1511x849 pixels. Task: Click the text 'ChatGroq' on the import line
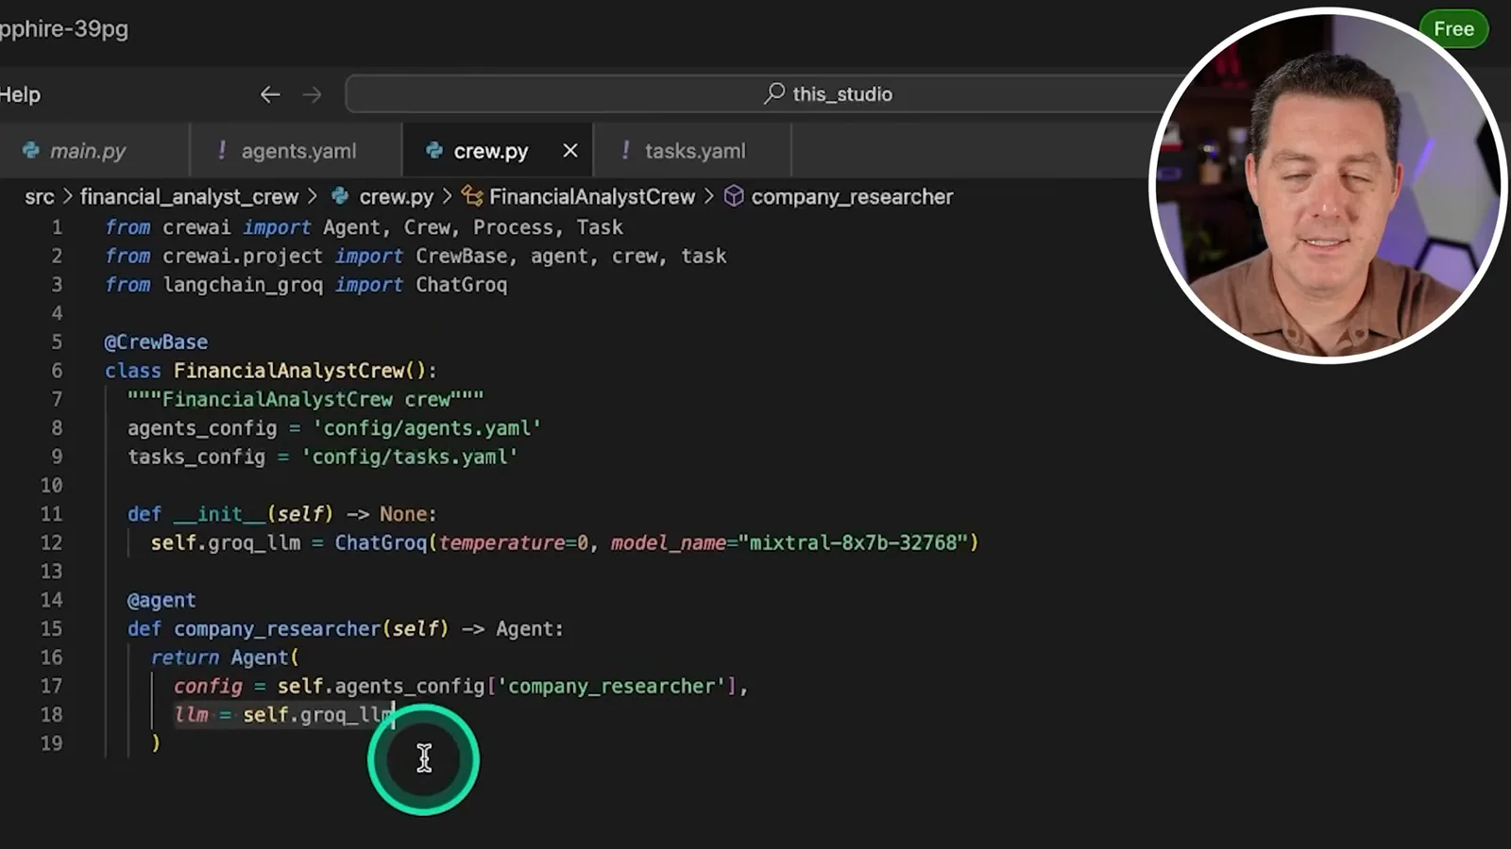[462, 285]
